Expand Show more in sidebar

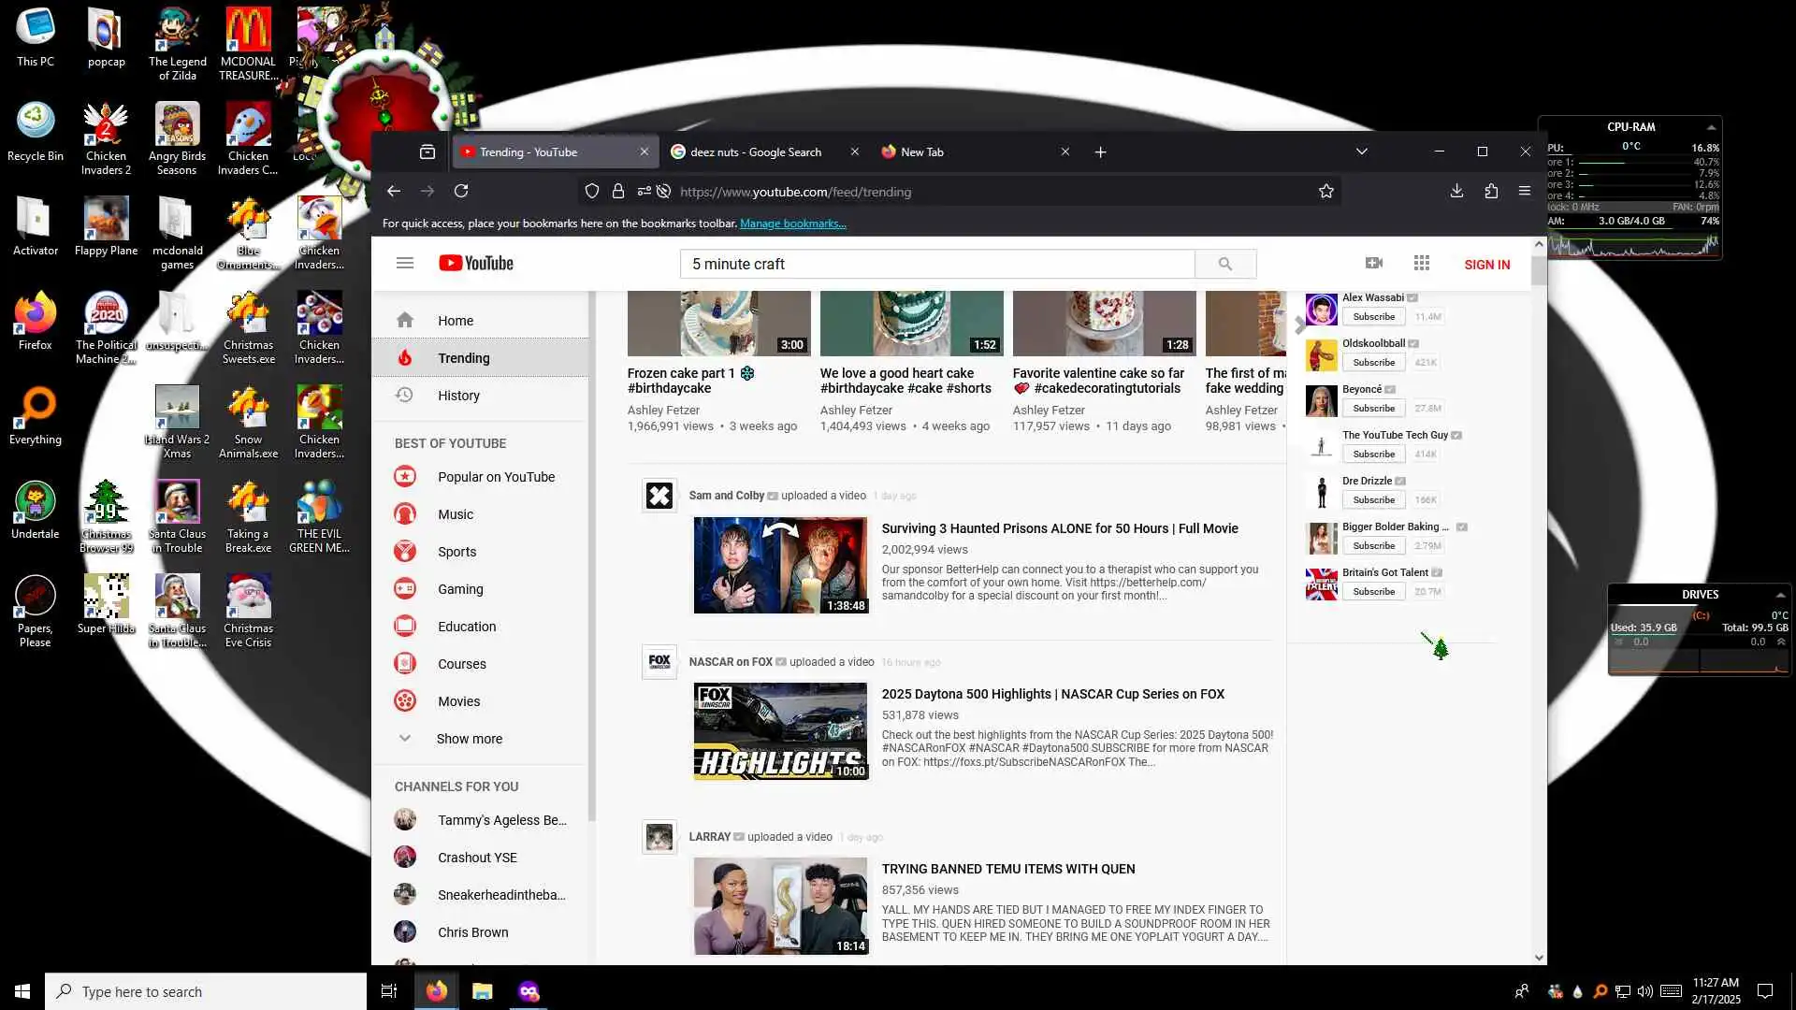pyautogui.click(x=468, y=739)
